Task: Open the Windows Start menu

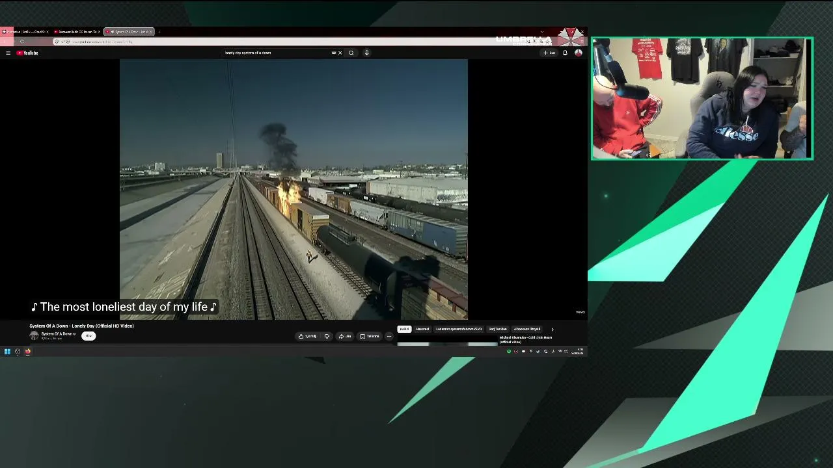Action: point(7,352)
